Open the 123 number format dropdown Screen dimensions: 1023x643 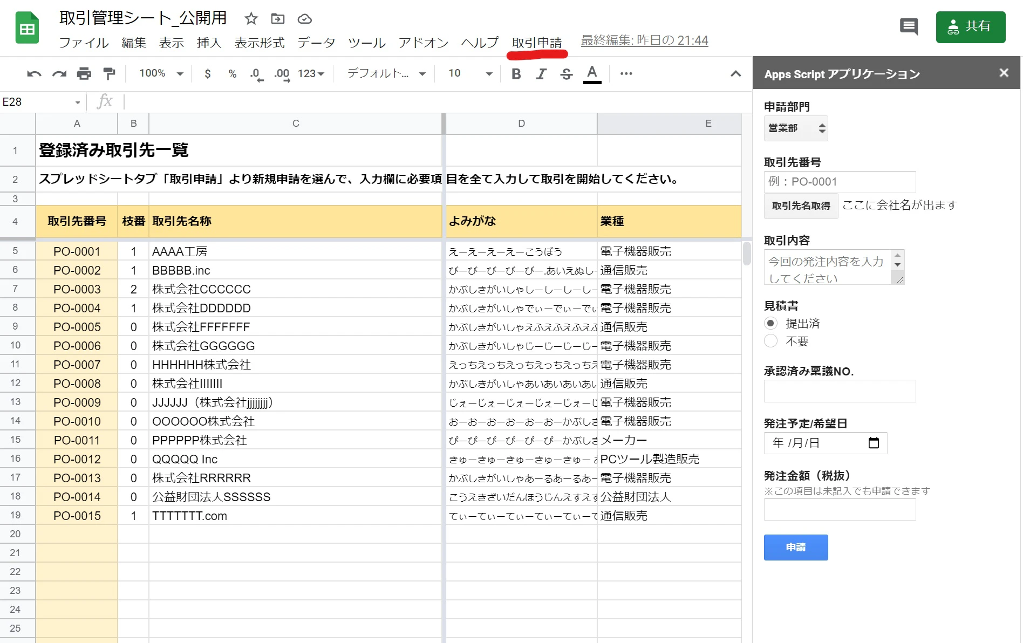(311, 73)
